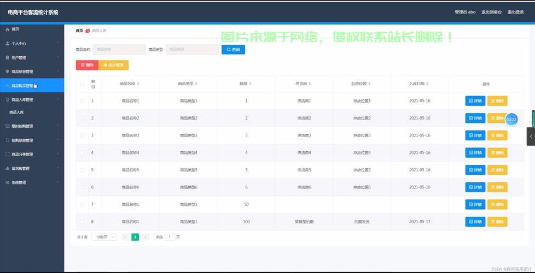
Task: Click the blue 03:22 floating timer bubble
Action: [x=511, y=120]
